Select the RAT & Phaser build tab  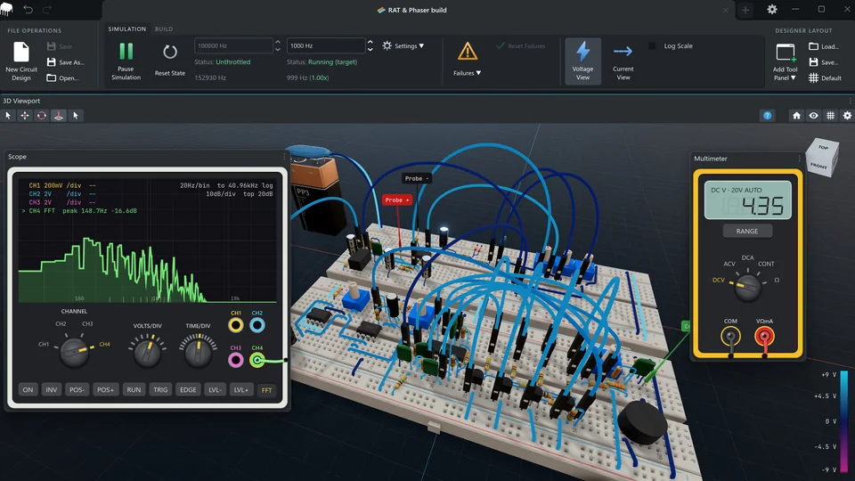(x=417, y=10)
